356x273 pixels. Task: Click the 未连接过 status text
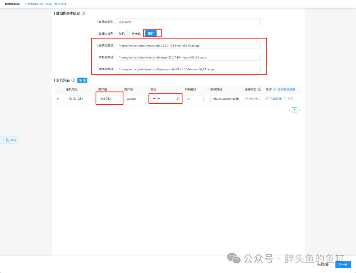click(254, 99)
